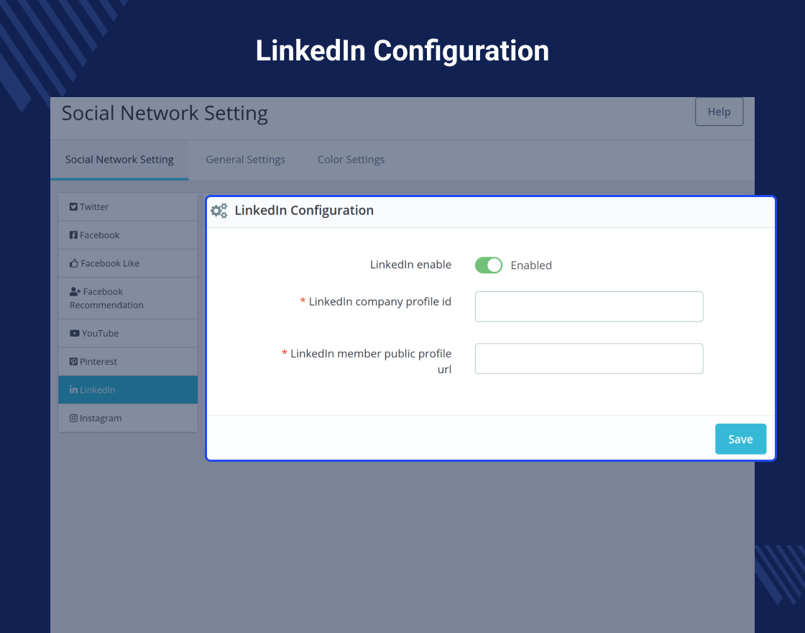Select the Social Network Setting tab
The height and width of the screenshot is (633, 805).
point(119,160)
